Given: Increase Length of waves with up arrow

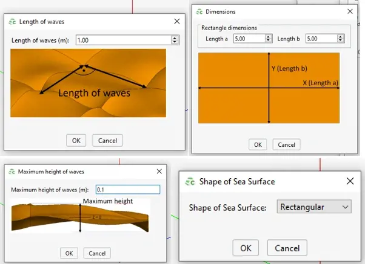Looking at the screenshot, I should point(175,37).
